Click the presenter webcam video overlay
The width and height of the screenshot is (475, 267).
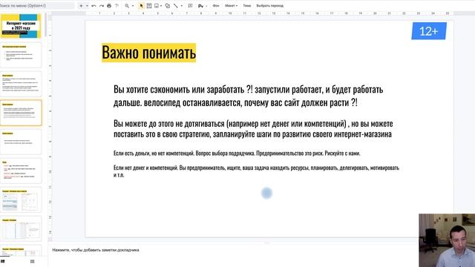click(x=447, y=240)
